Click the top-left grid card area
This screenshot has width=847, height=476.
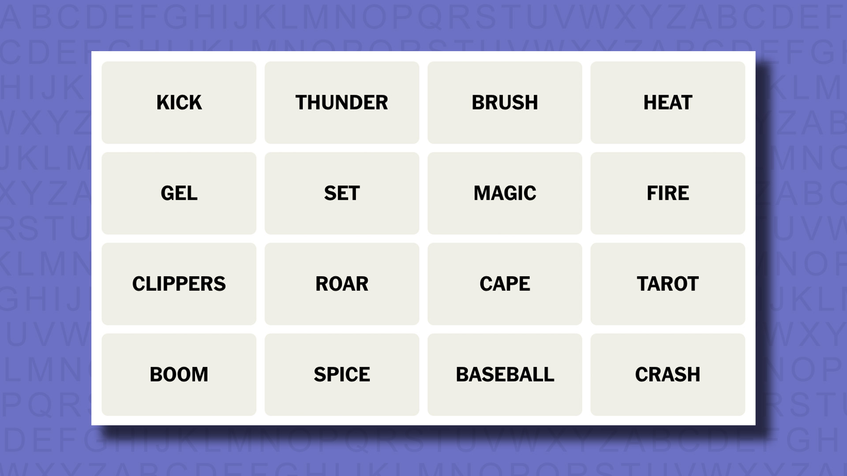pos(179,102)
